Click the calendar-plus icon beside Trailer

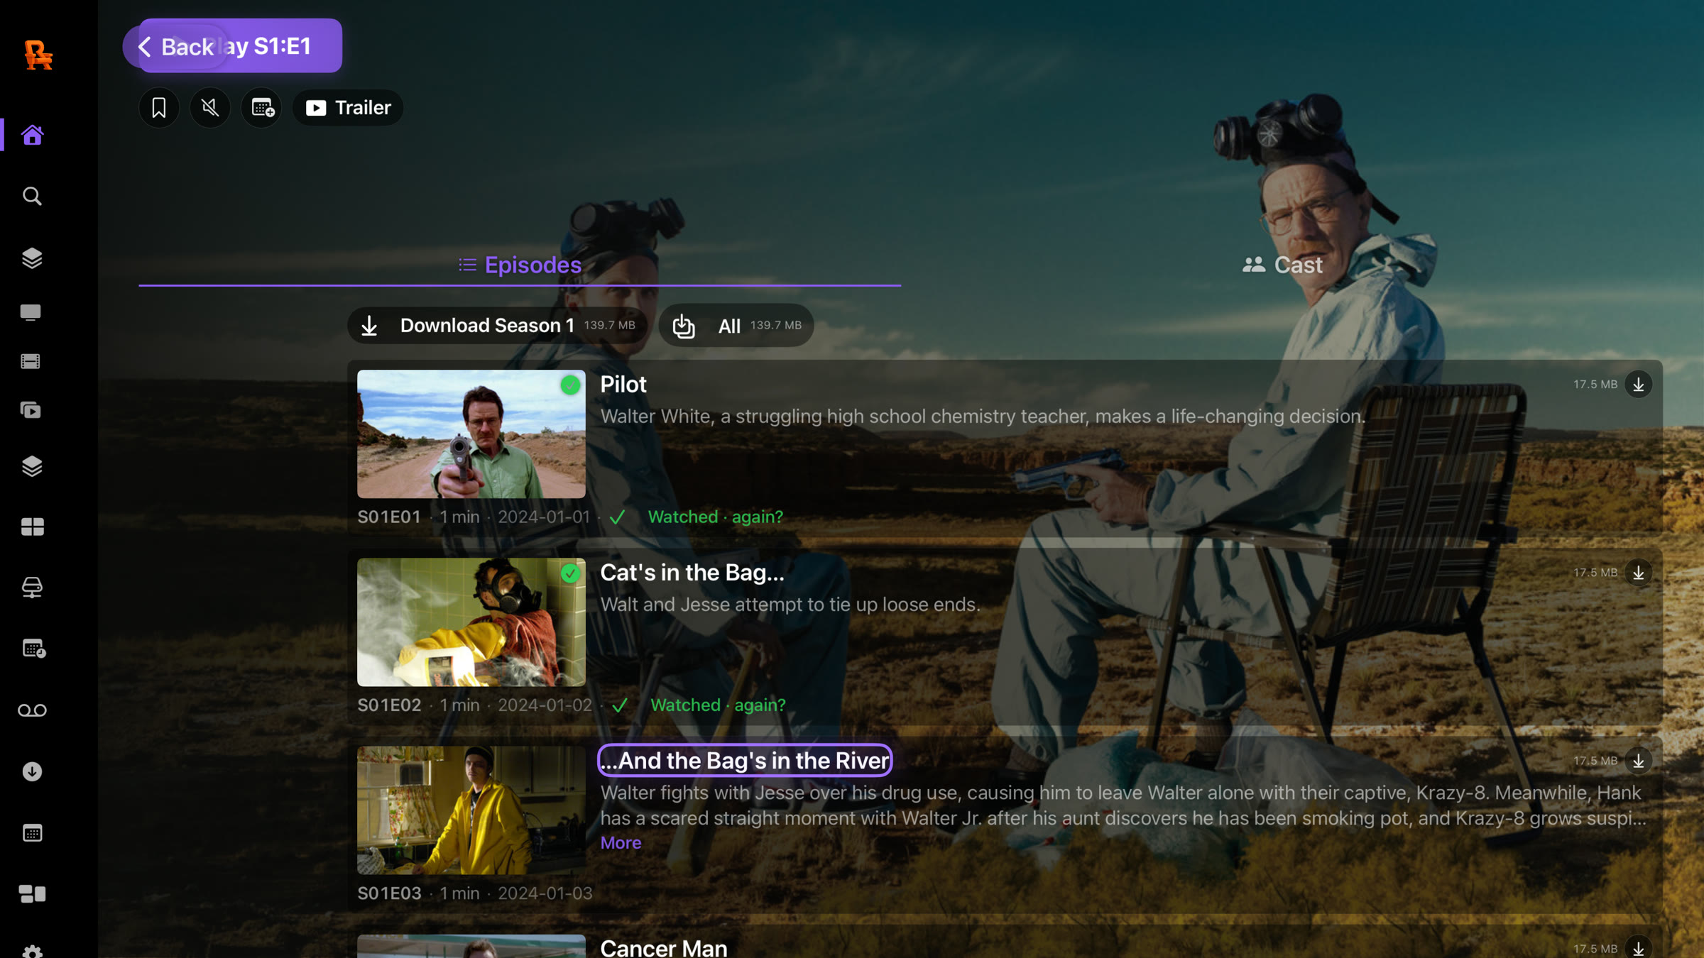(262, 108)
